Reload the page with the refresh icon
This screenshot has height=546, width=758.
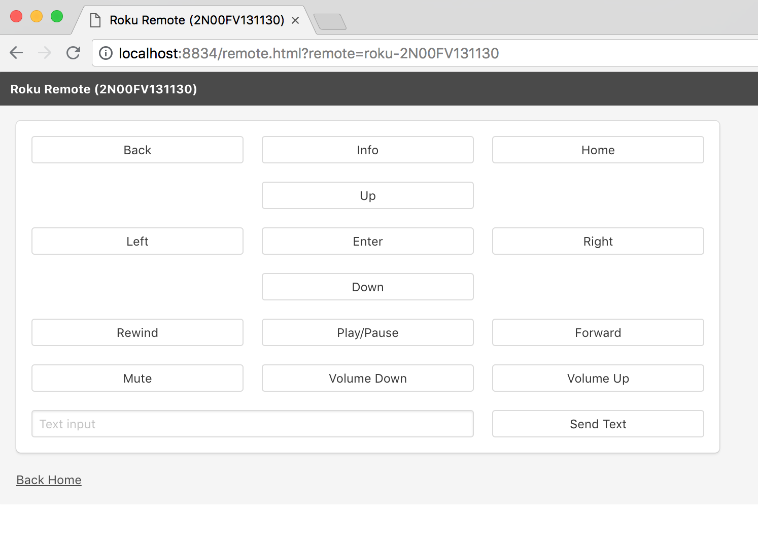[74, 53]
